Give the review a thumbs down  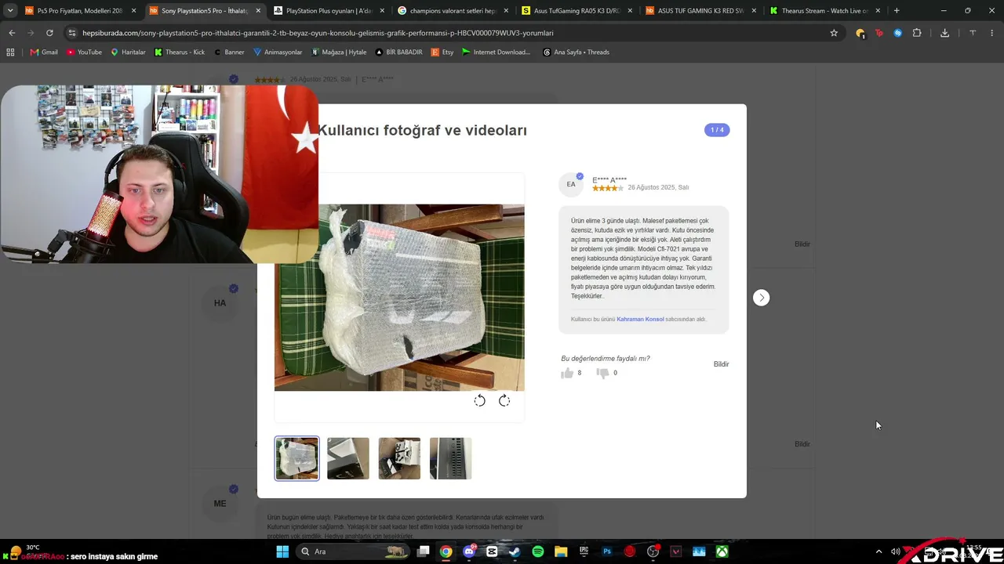(602, 373)
